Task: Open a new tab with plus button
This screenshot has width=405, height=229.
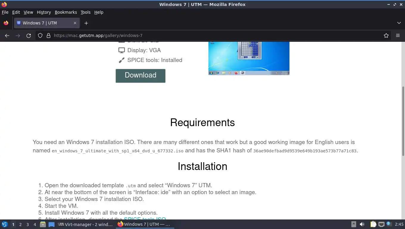Action: pos(86,23)
